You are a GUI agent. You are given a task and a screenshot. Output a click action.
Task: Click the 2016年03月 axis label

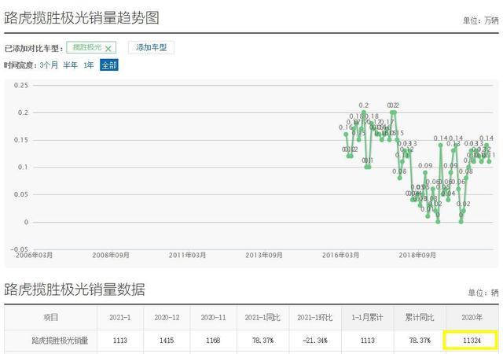(x=340, y=255)
